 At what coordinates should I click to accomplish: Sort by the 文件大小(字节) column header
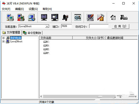[x=89, y=38]
